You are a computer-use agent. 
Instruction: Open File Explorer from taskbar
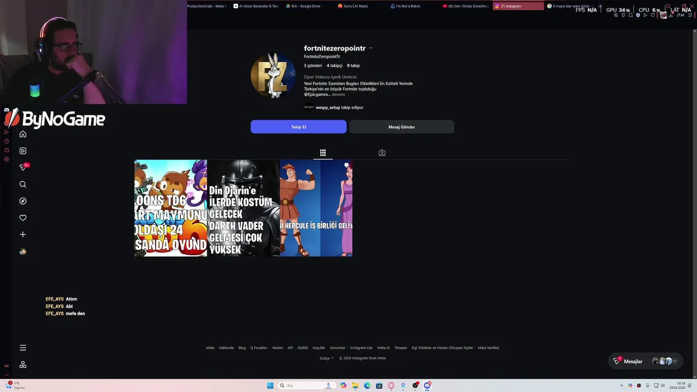pos(355,385)
